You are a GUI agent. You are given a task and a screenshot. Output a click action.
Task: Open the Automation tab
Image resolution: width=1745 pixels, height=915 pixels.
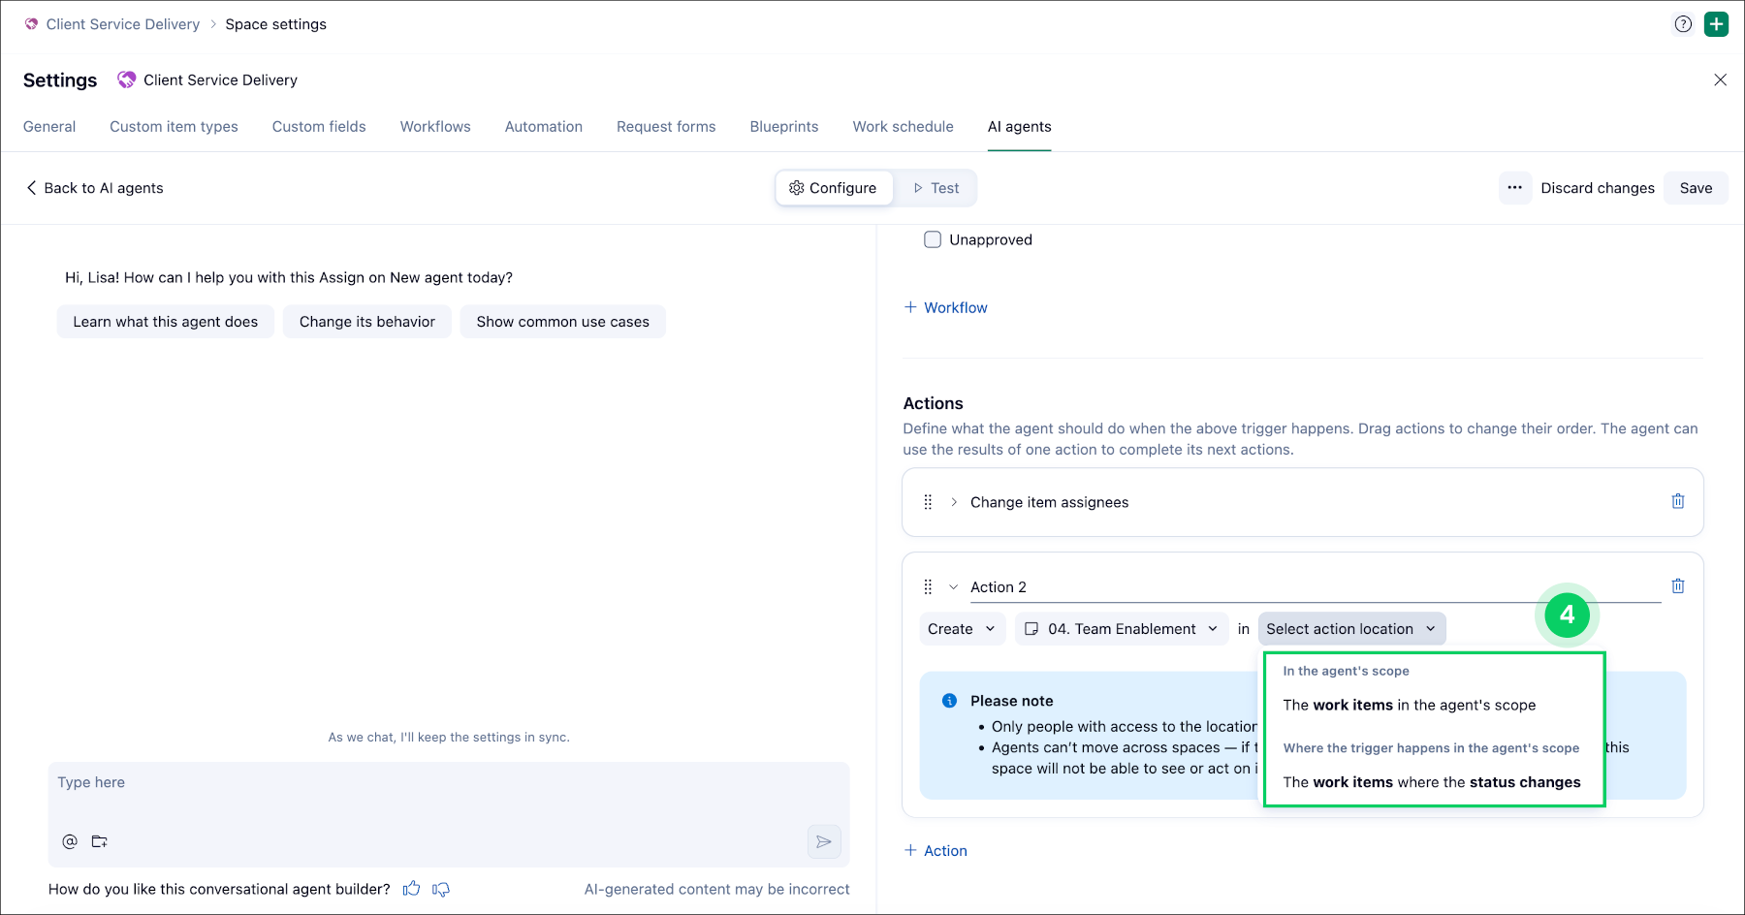tap(544, 126)
